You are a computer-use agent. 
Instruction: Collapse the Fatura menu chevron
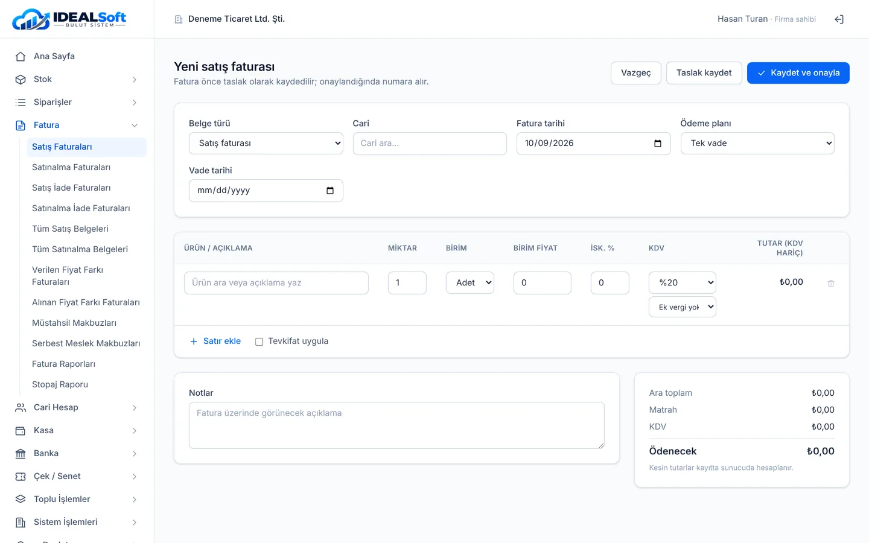tap(135, 125)
